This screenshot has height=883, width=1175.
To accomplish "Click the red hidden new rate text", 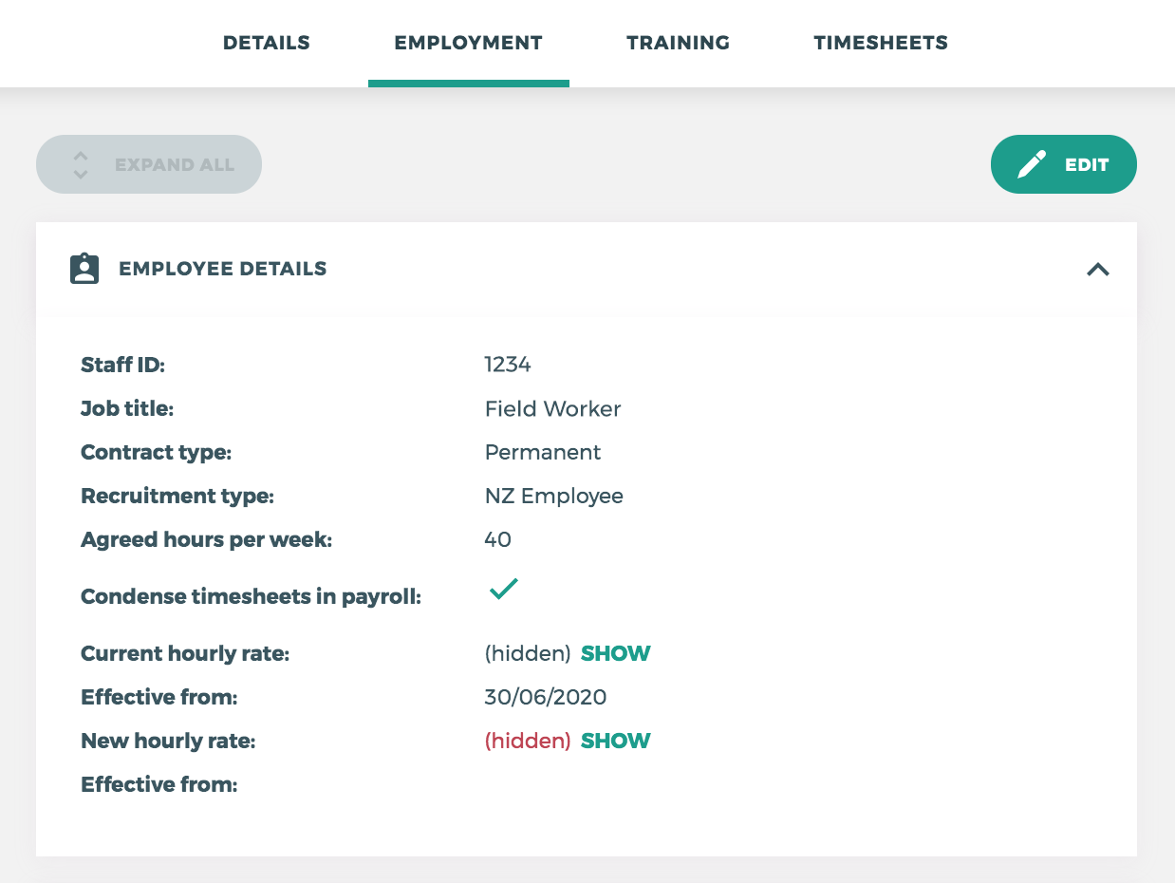I will point(527,741).
